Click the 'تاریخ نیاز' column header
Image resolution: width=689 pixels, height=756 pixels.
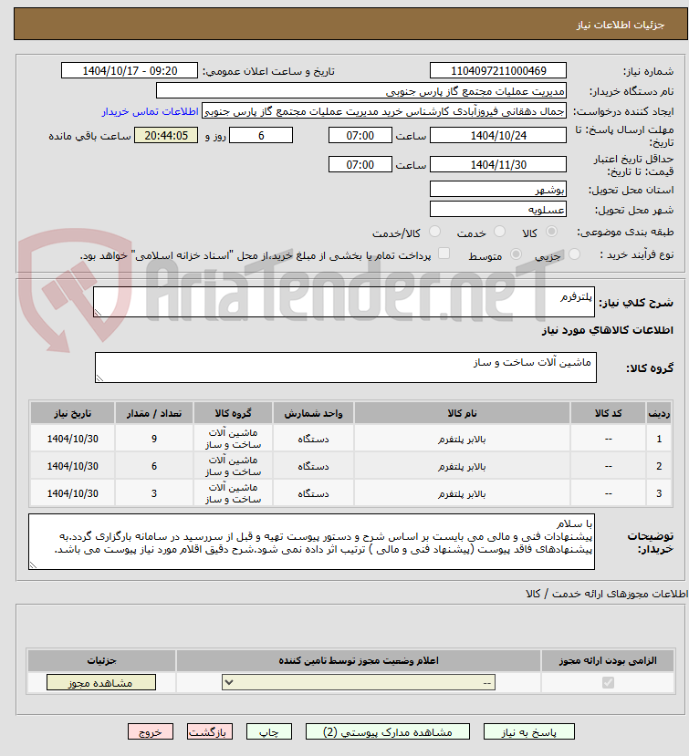pyautogui.click(x=72, y=413)
